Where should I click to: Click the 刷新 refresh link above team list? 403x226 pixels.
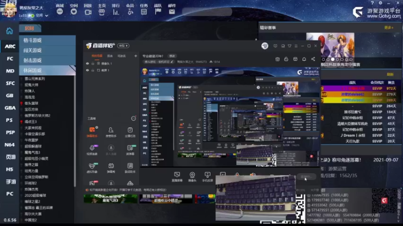click(x=390, y=74)
